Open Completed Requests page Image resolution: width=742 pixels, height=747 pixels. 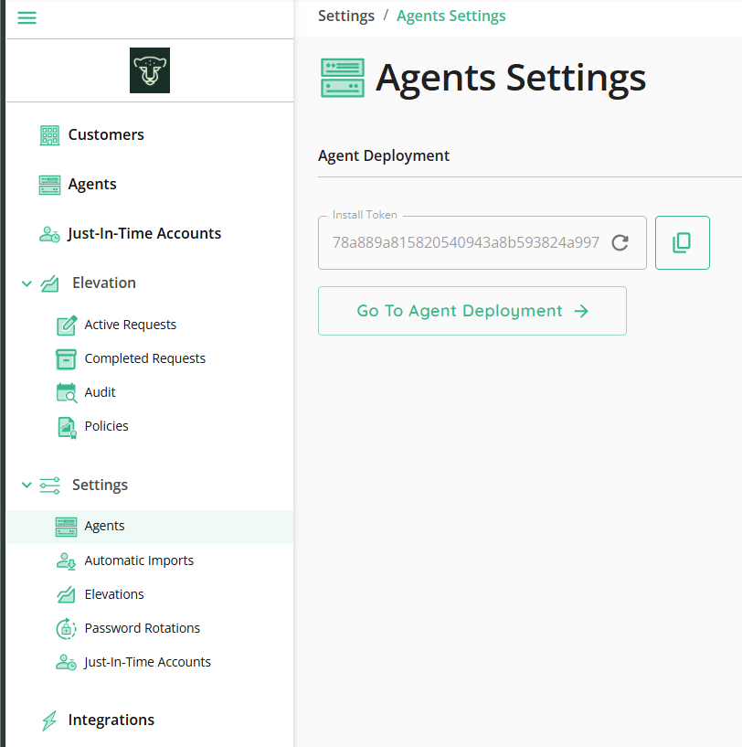(144, 357)
